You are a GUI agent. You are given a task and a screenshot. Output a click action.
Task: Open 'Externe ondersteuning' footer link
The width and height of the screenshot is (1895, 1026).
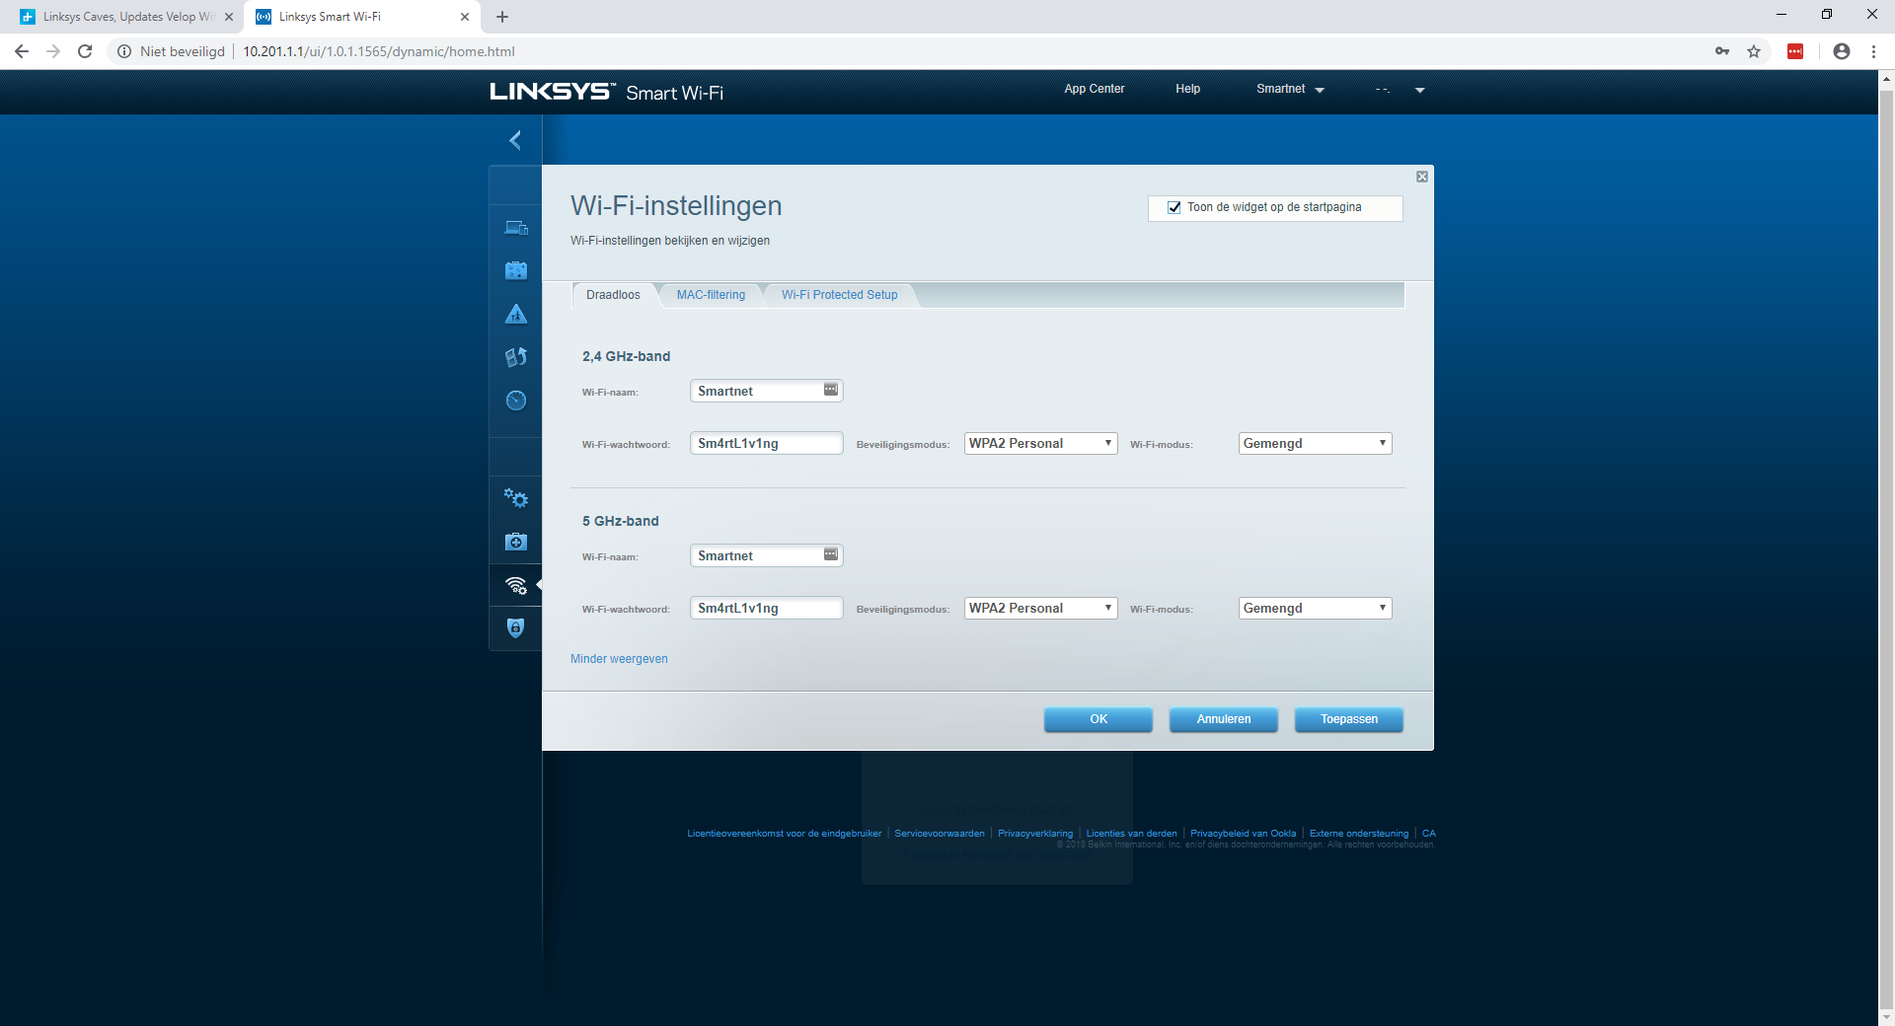(1359, 834)
